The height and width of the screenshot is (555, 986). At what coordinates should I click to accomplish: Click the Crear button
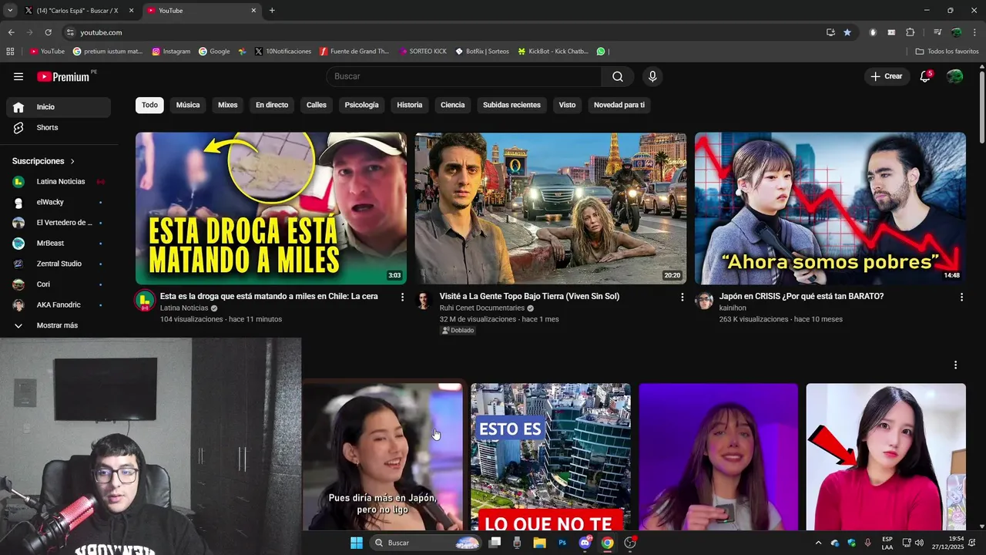click(887, 76)
